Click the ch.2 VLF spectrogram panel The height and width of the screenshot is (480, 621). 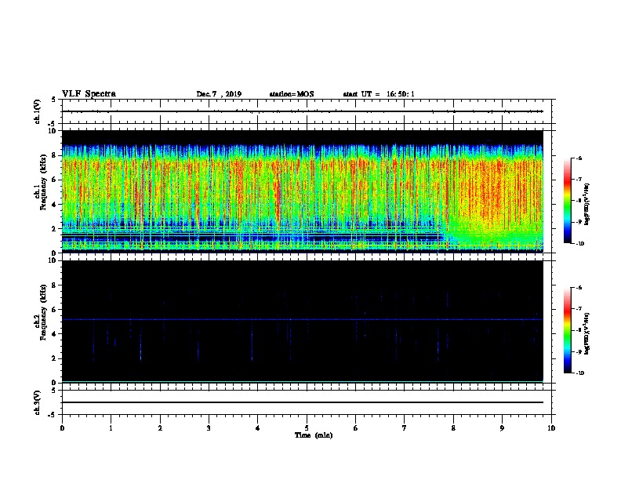302,322
